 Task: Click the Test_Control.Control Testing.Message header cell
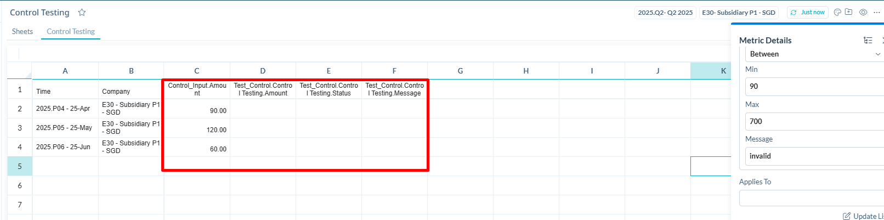click(x=394, y=89)
